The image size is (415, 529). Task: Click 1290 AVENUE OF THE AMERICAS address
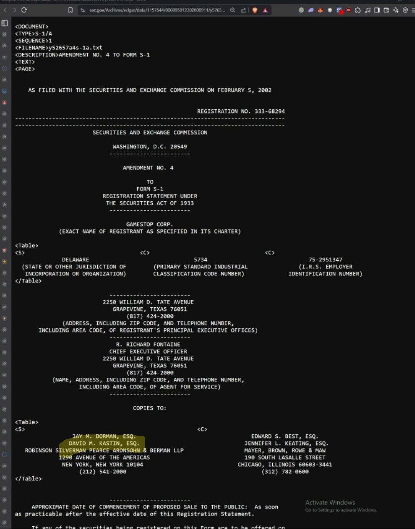click(104, 457)
